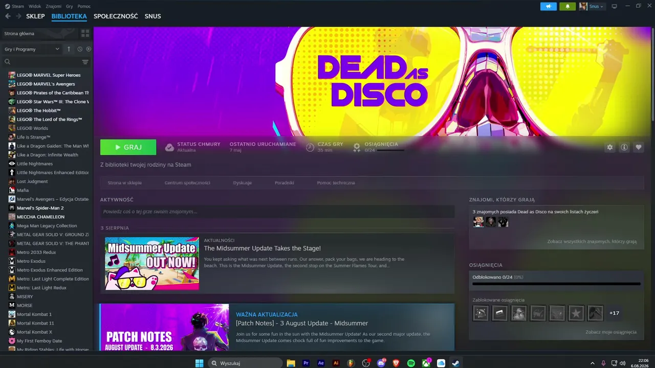Start the game with the GRAJ button

point(128,147)
